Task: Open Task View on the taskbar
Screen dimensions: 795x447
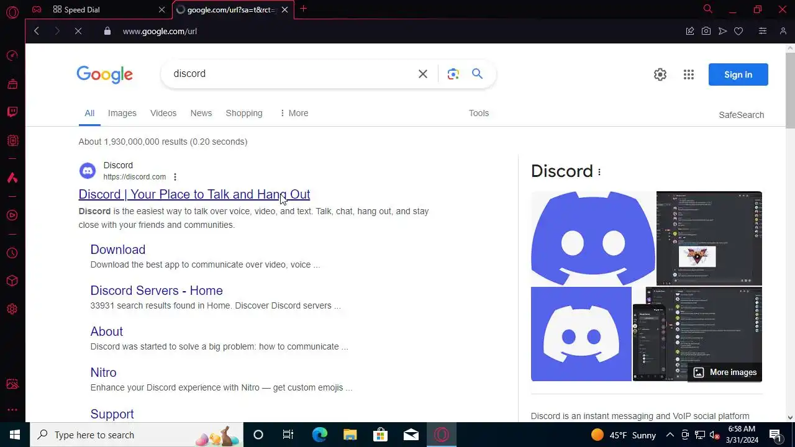Action: point(288,435)
